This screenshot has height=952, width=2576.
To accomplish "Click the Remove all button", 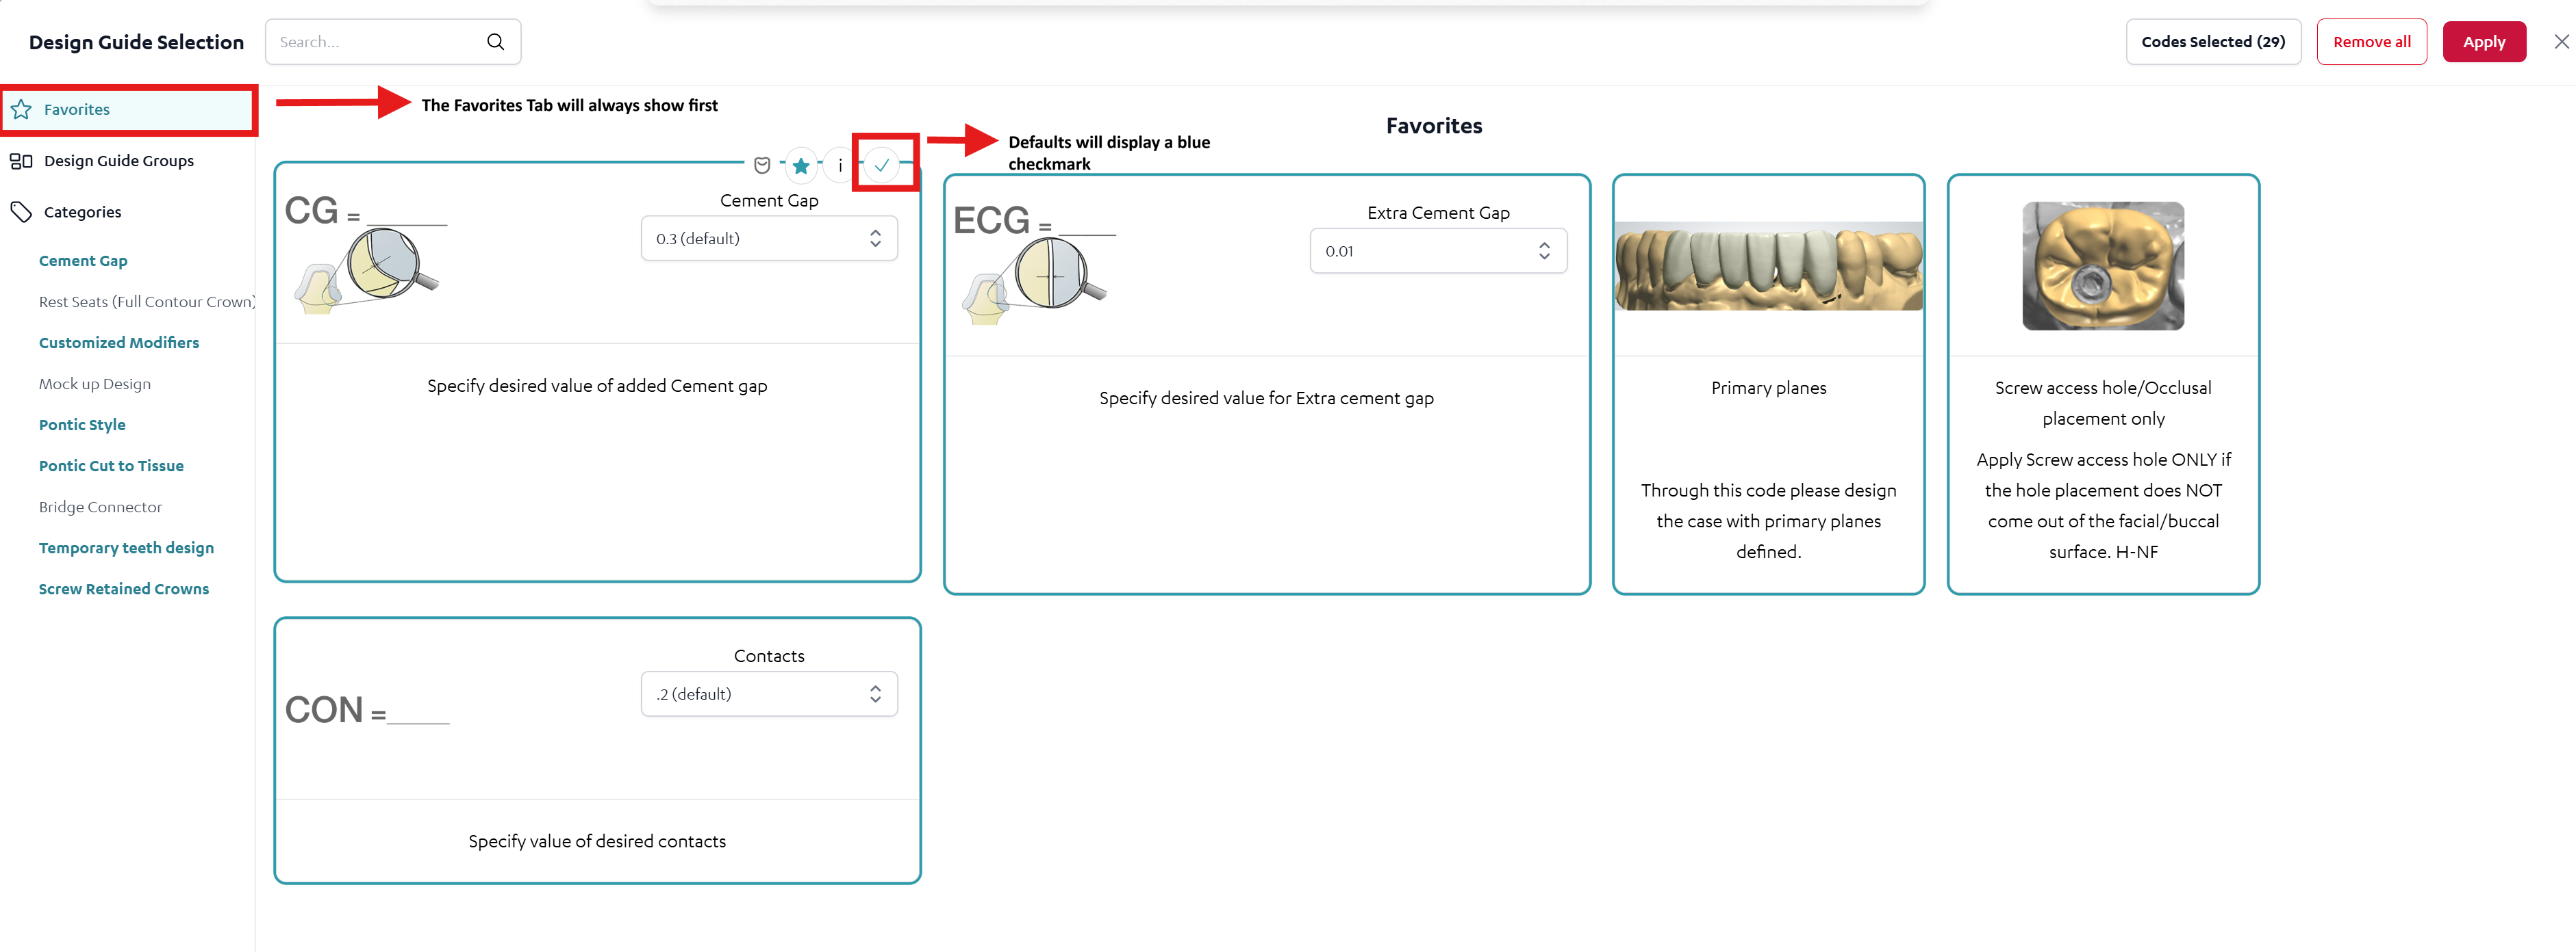I will (x=2371, y=42).
